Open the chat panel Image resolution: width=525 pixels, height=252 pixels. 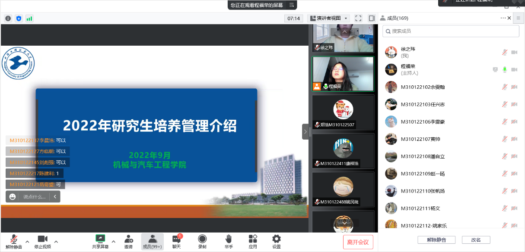[x=176, y=241]
